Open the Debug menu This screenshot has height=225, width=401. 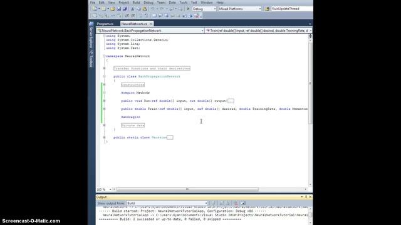(x=148, y=2)
